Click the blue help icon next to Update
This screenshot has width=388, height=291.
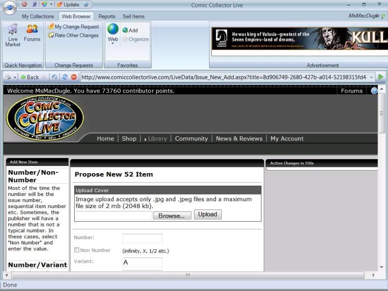point(86,4)
